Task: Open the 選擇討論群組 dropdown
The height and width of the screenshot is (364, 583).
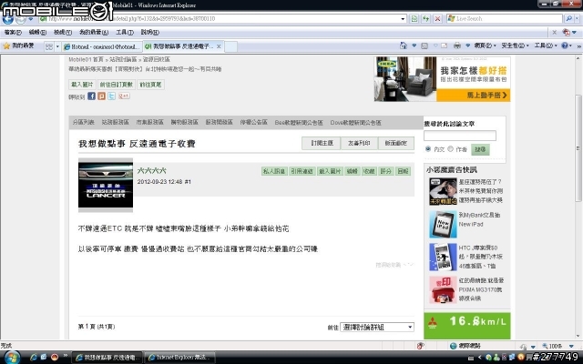Action: click(377, 328)
